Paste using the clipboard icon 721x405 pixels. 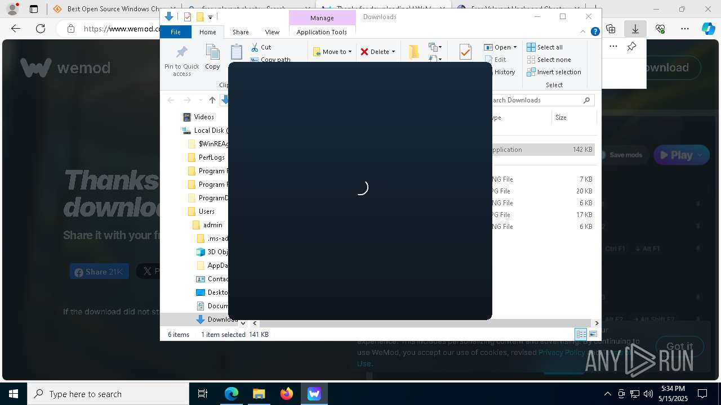click(x=237, y=52)
